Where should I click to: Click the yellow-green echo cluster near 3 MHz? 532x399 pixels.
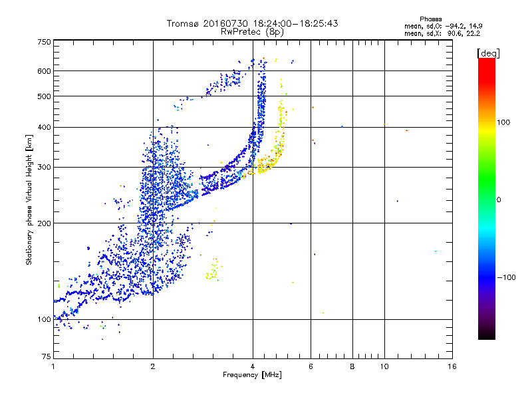pos(213,270)
